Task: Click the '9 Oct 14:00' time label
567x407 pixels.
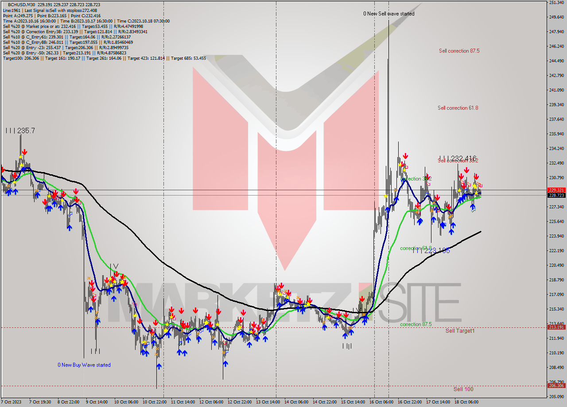Action: pos(97,402)
